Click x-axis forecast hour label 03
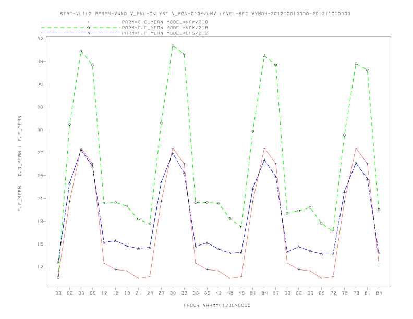 69,293
